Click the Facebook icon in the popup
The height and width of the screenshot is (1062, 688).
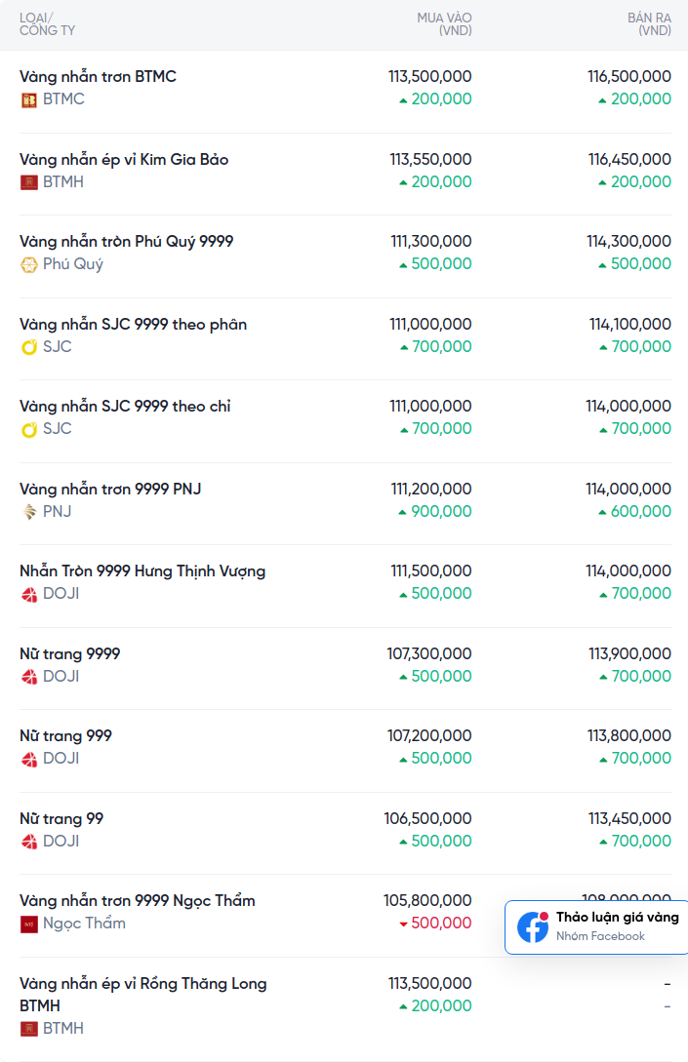(533, 927)
